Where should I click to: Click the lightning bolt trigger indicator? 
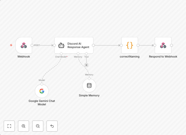[x=11, y=45]
